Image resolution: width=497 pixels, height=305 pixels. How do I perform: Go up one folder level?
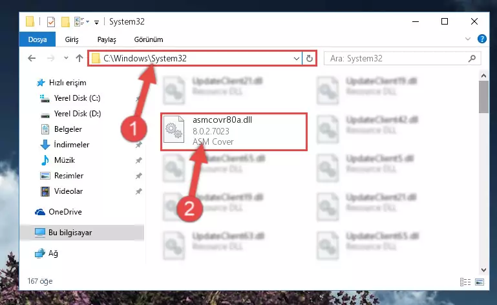coord(79,58)
